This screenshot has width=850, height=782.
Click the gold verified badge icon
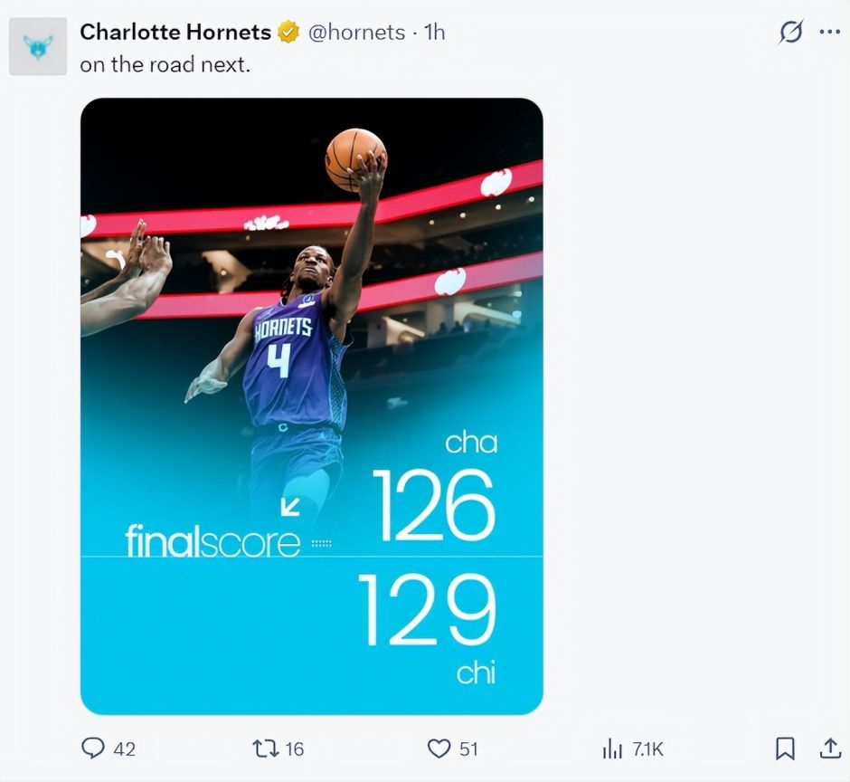[x=288, y=32]
